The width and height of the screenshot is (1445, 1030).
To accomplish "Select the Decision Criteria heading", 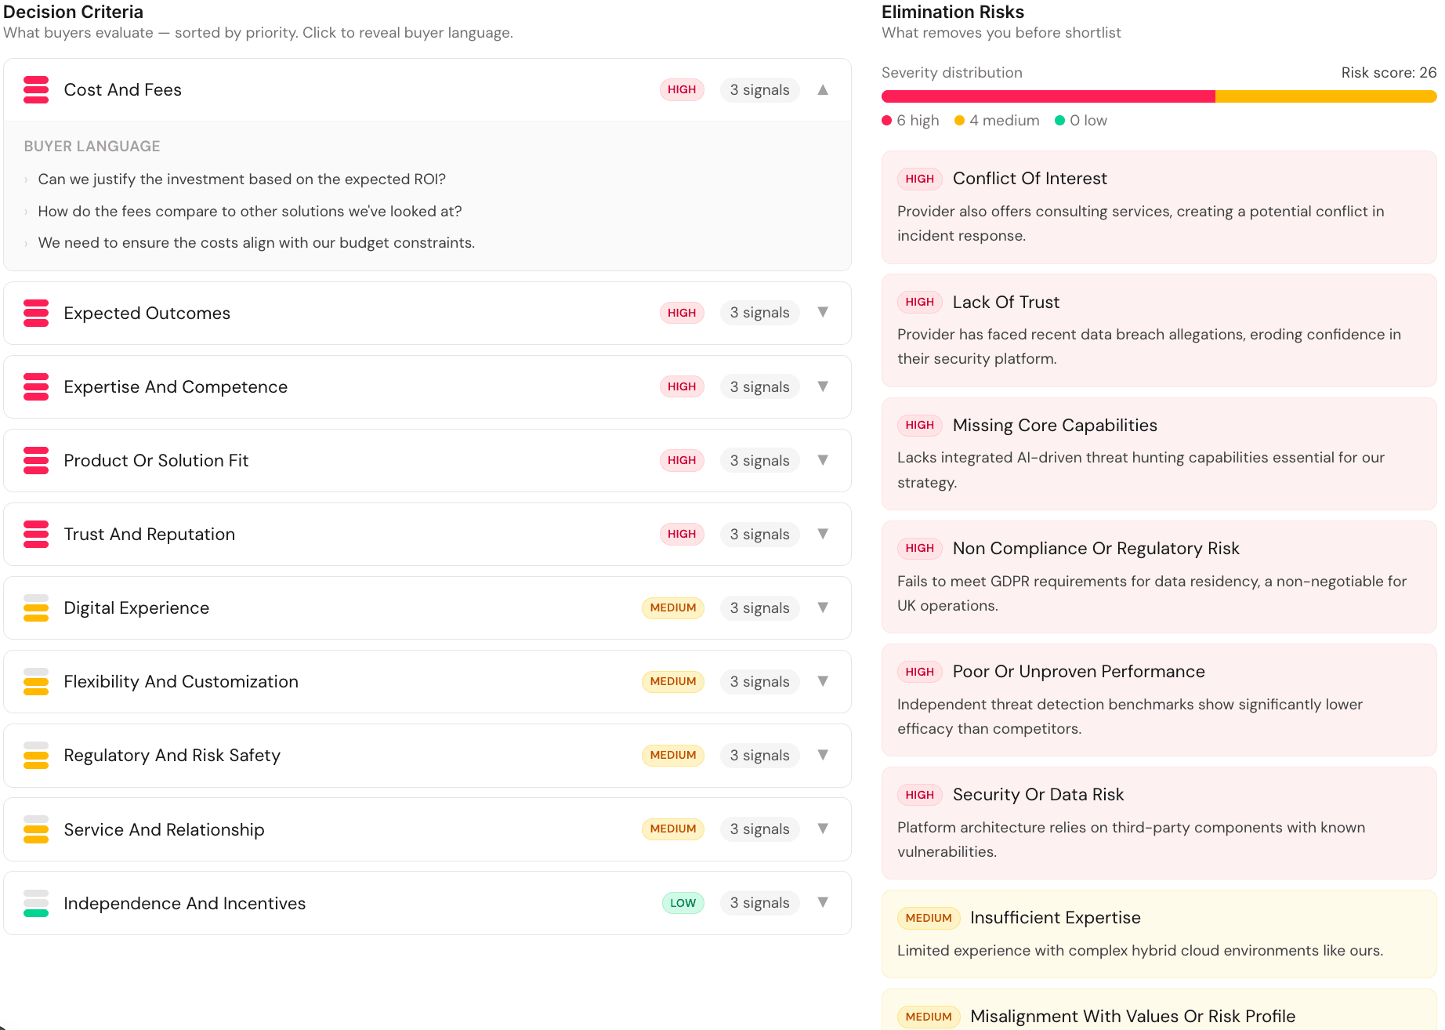I will pyautogui.click(x=73, y=12).
